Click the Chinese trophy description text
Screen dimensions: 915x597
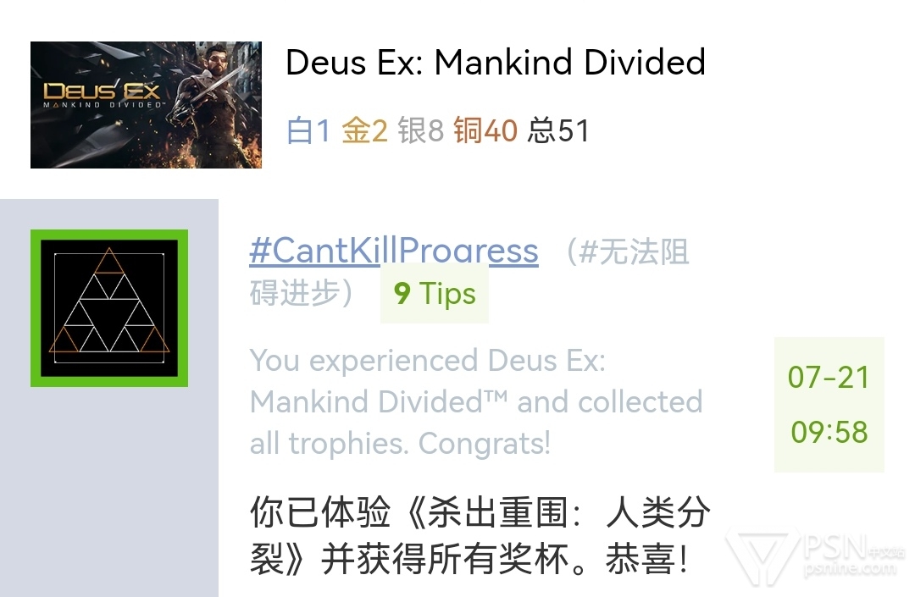[x=480, y=535]
